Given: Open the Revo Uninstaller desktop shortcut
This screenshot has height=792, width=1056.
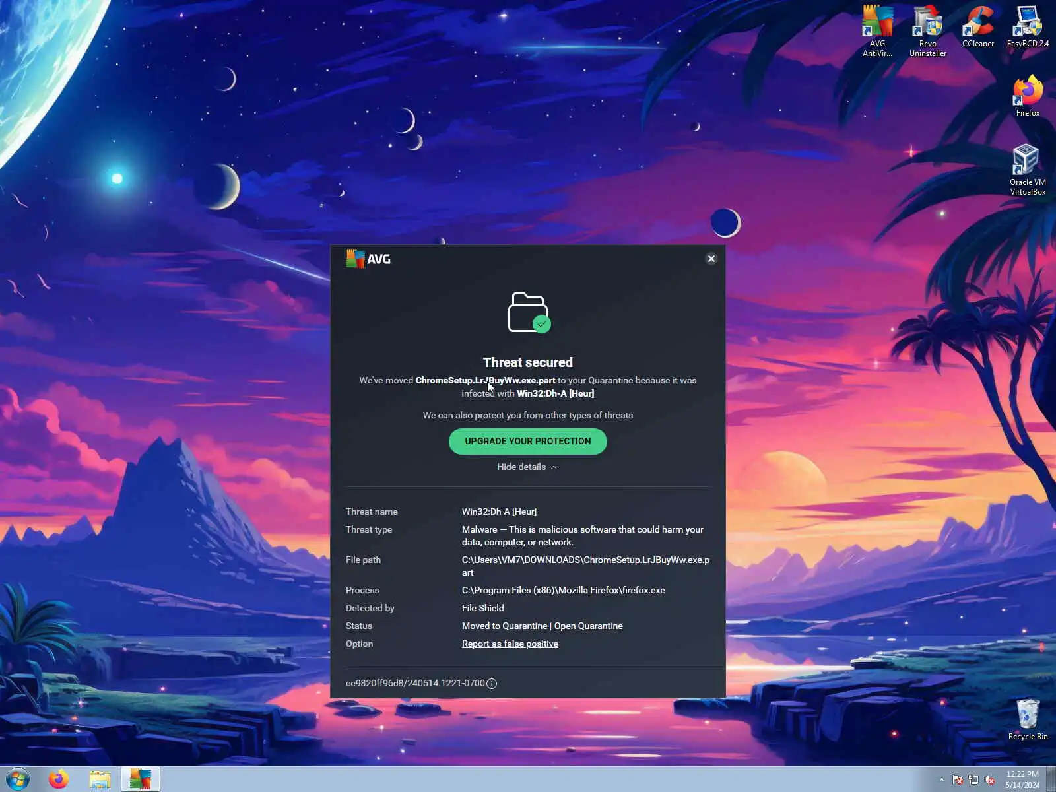Looking at the screenshot, I should click(927, 31).
